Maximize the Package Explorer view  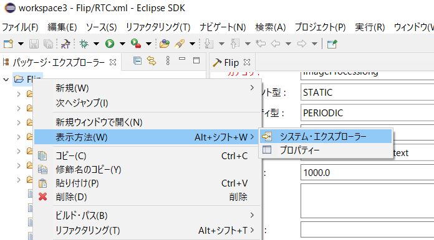point(196,60)
